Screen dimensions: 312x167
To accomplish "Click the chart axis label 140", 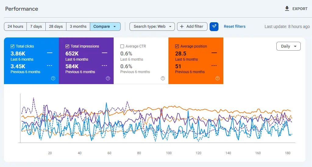I will tap(228, 153).
